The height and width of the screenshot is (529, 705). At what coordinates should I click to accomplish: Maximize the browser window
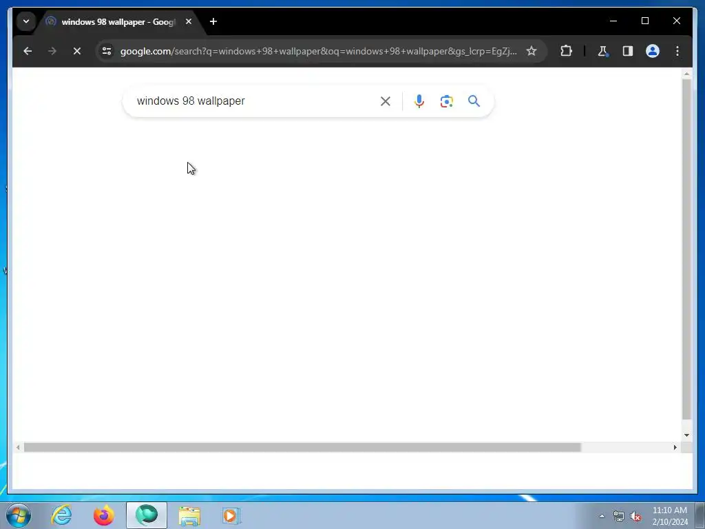tap(644, 21)
